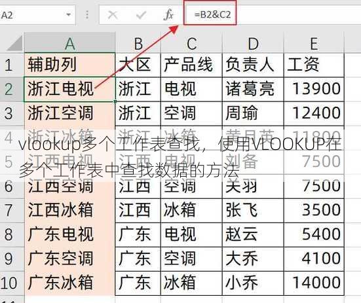This screenshot has height=303, width=361.
Task: Click the 小乔 cell
Action: [x=253, y=283]
